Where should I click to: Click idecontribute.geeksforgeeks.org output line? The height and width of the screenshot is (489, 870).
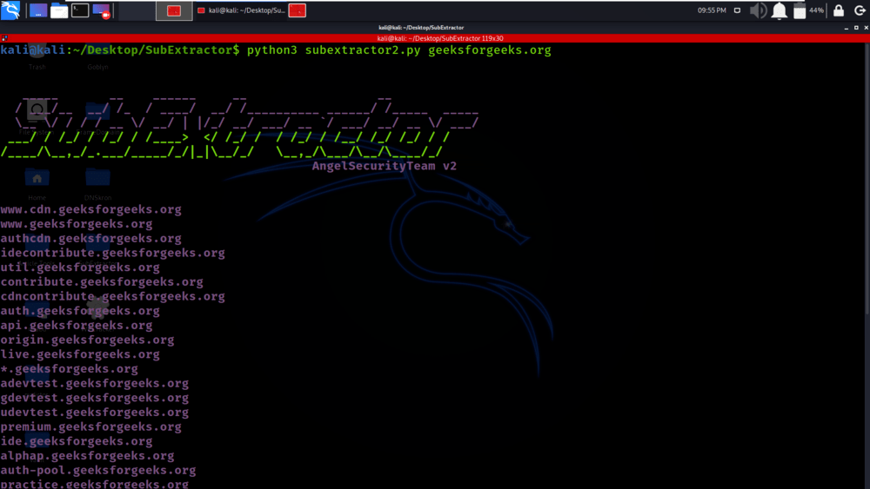point(112,253)
